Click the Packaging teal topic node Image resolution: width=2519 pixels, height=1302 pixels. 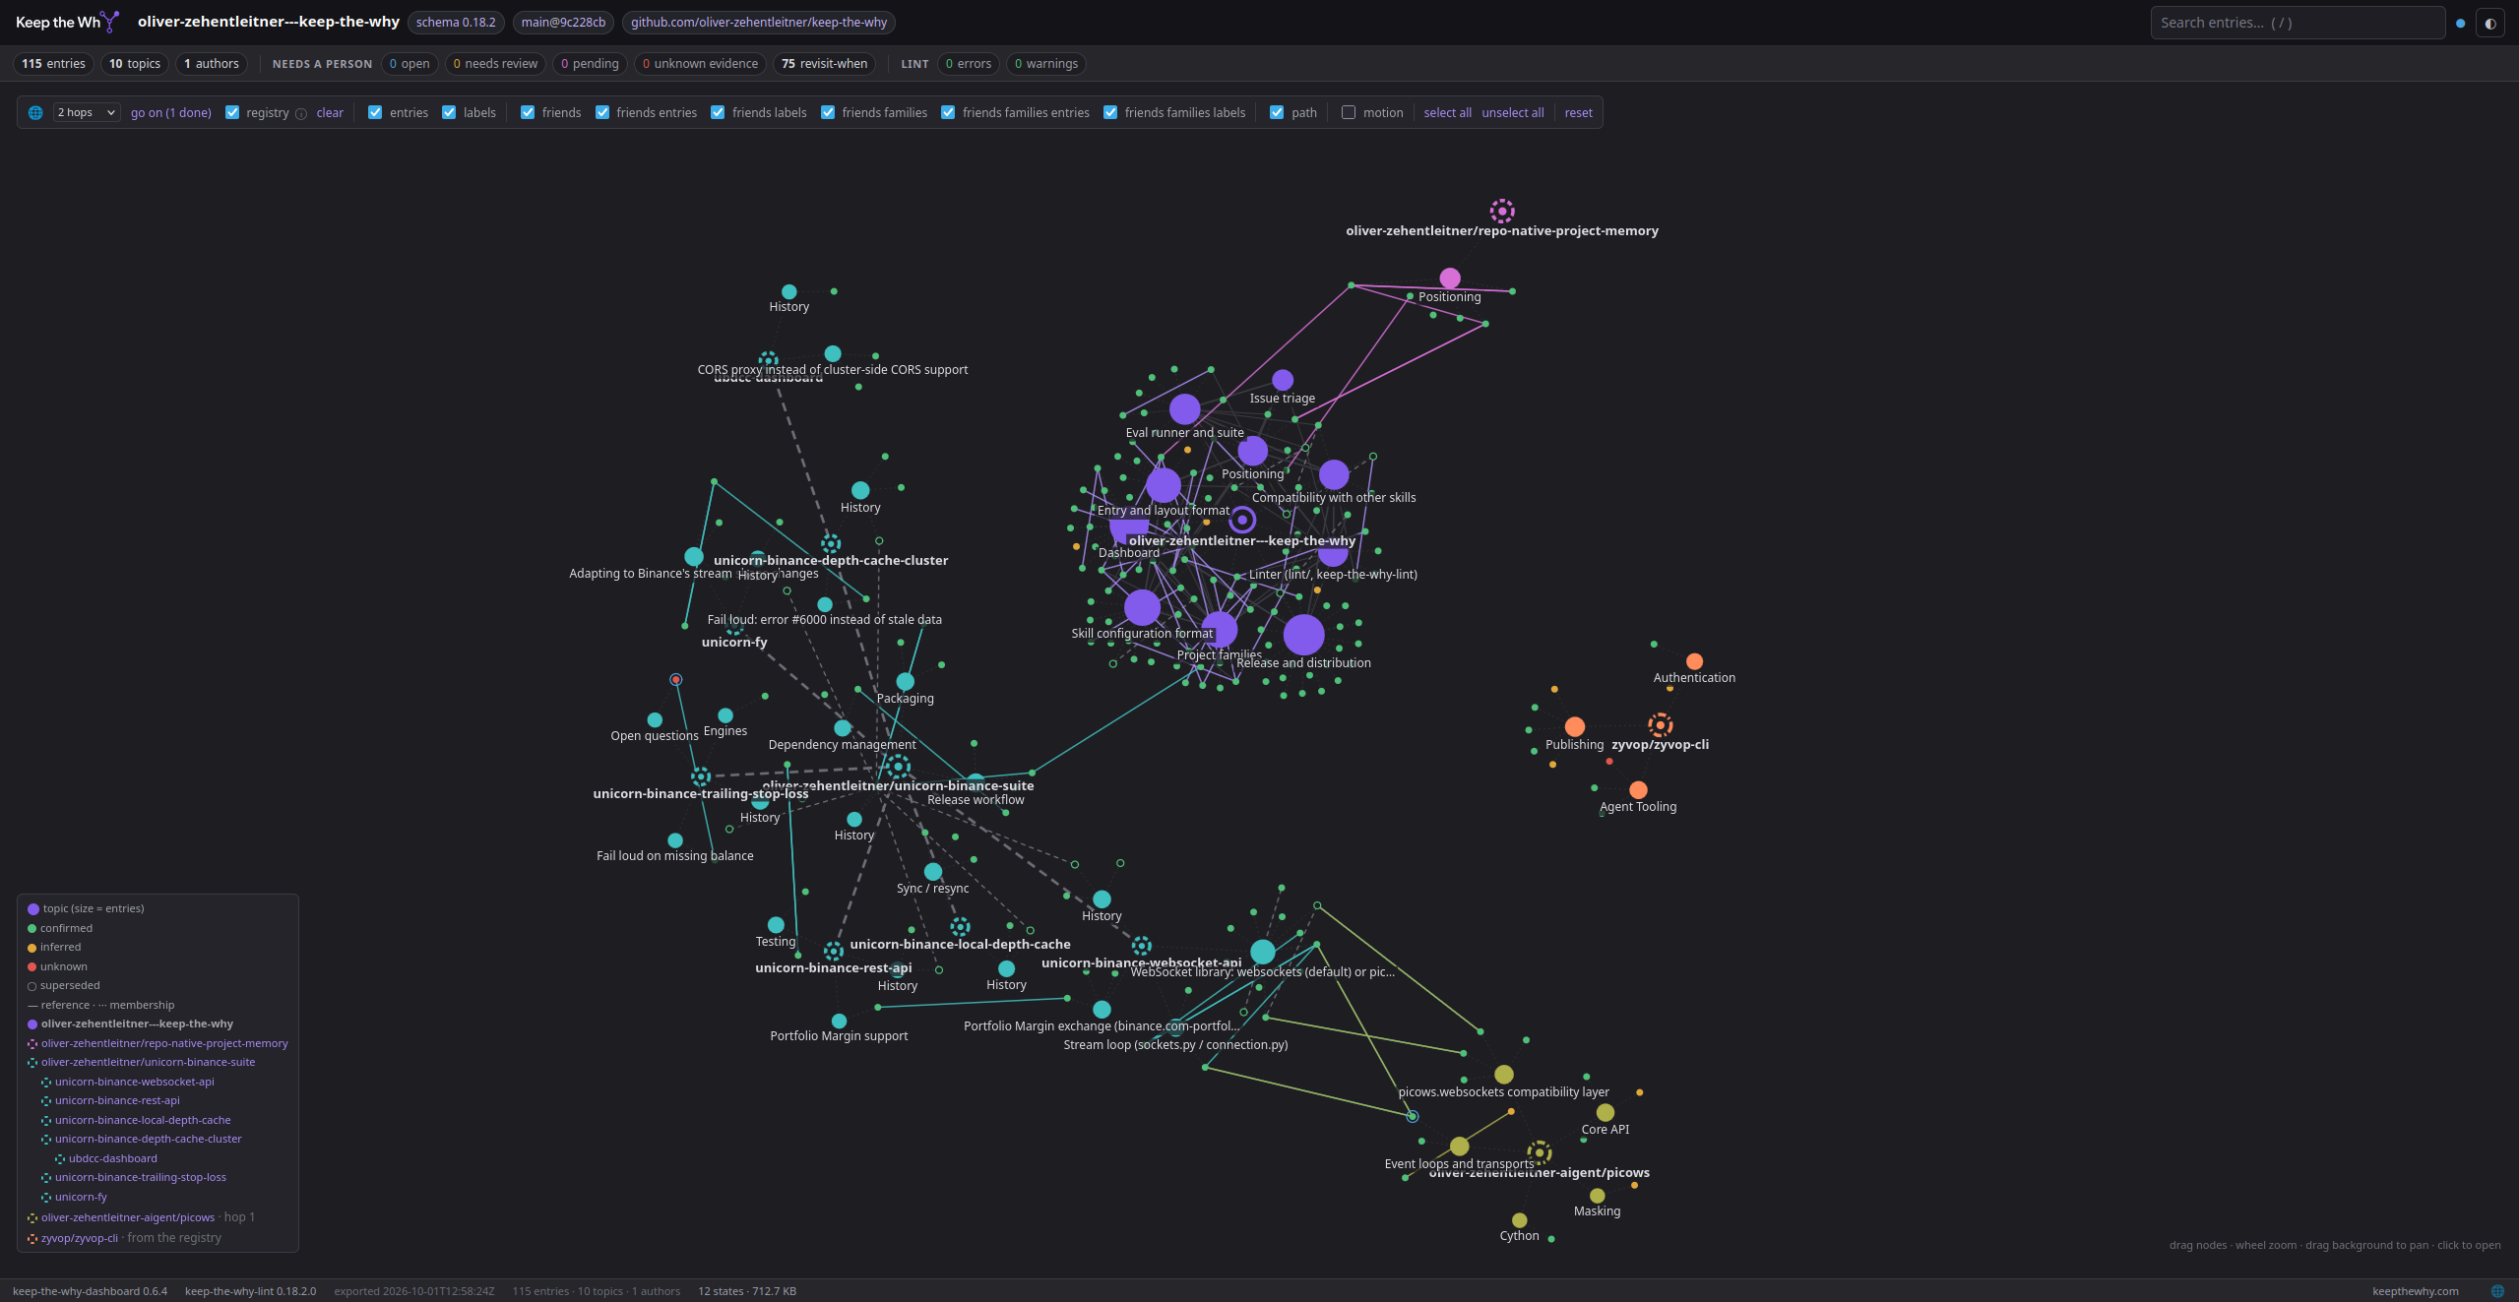coord(905,681)
